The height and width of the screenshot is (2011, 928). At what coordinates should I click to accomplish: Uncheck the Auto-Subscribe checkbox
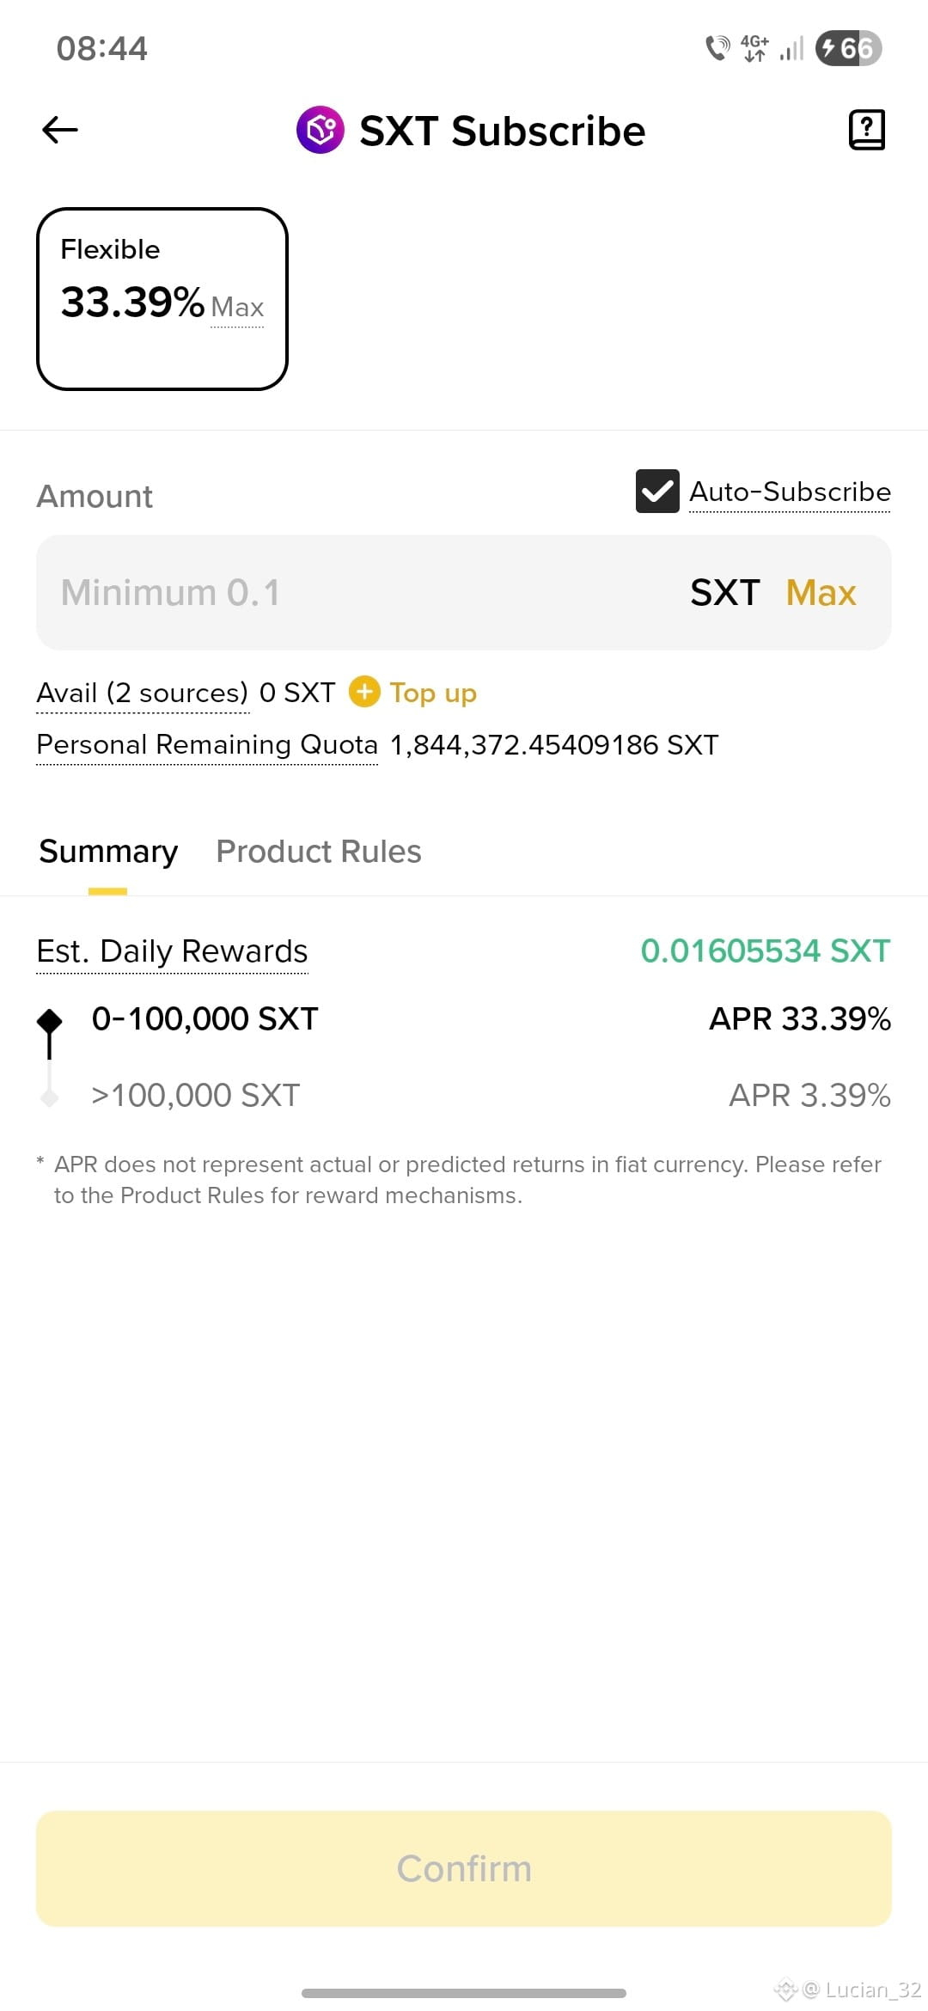coord(657,492)
